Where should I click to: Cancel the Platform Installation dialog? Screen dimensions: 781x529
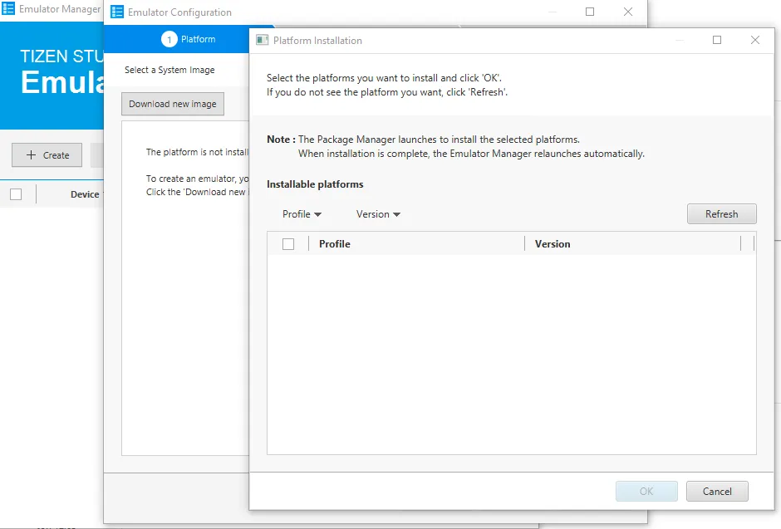coord(717,491)
